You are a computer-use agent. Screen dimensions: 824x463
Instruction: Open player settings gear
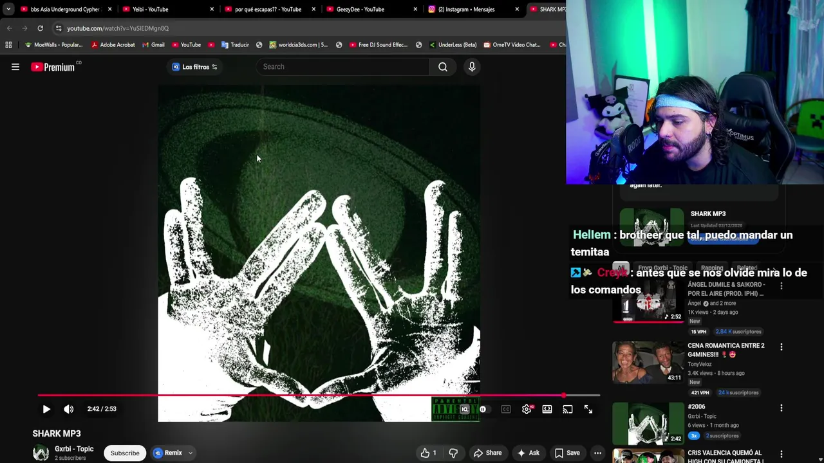(x=527, y=409)
